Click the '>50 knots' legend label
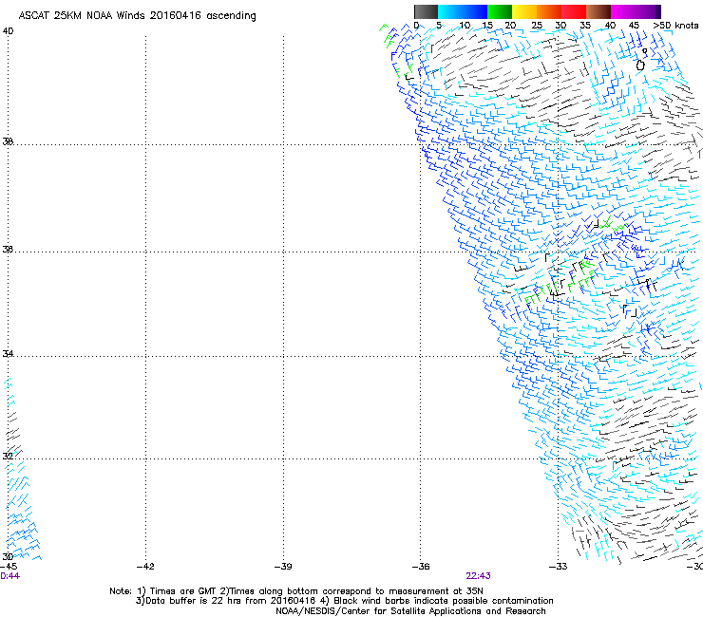Image resolution: width=703 pixels, height=617 pixels. (x=675, y=26)
